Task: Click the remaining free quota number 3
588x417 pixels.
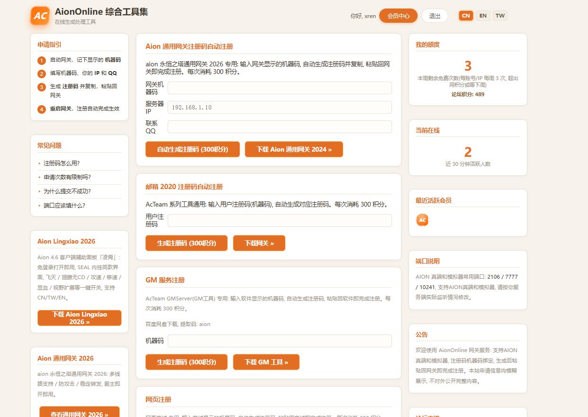Action: 468,66
